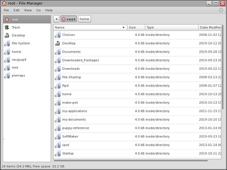
Task: Select the my-applications folder icon
Action: click(58, 111)
